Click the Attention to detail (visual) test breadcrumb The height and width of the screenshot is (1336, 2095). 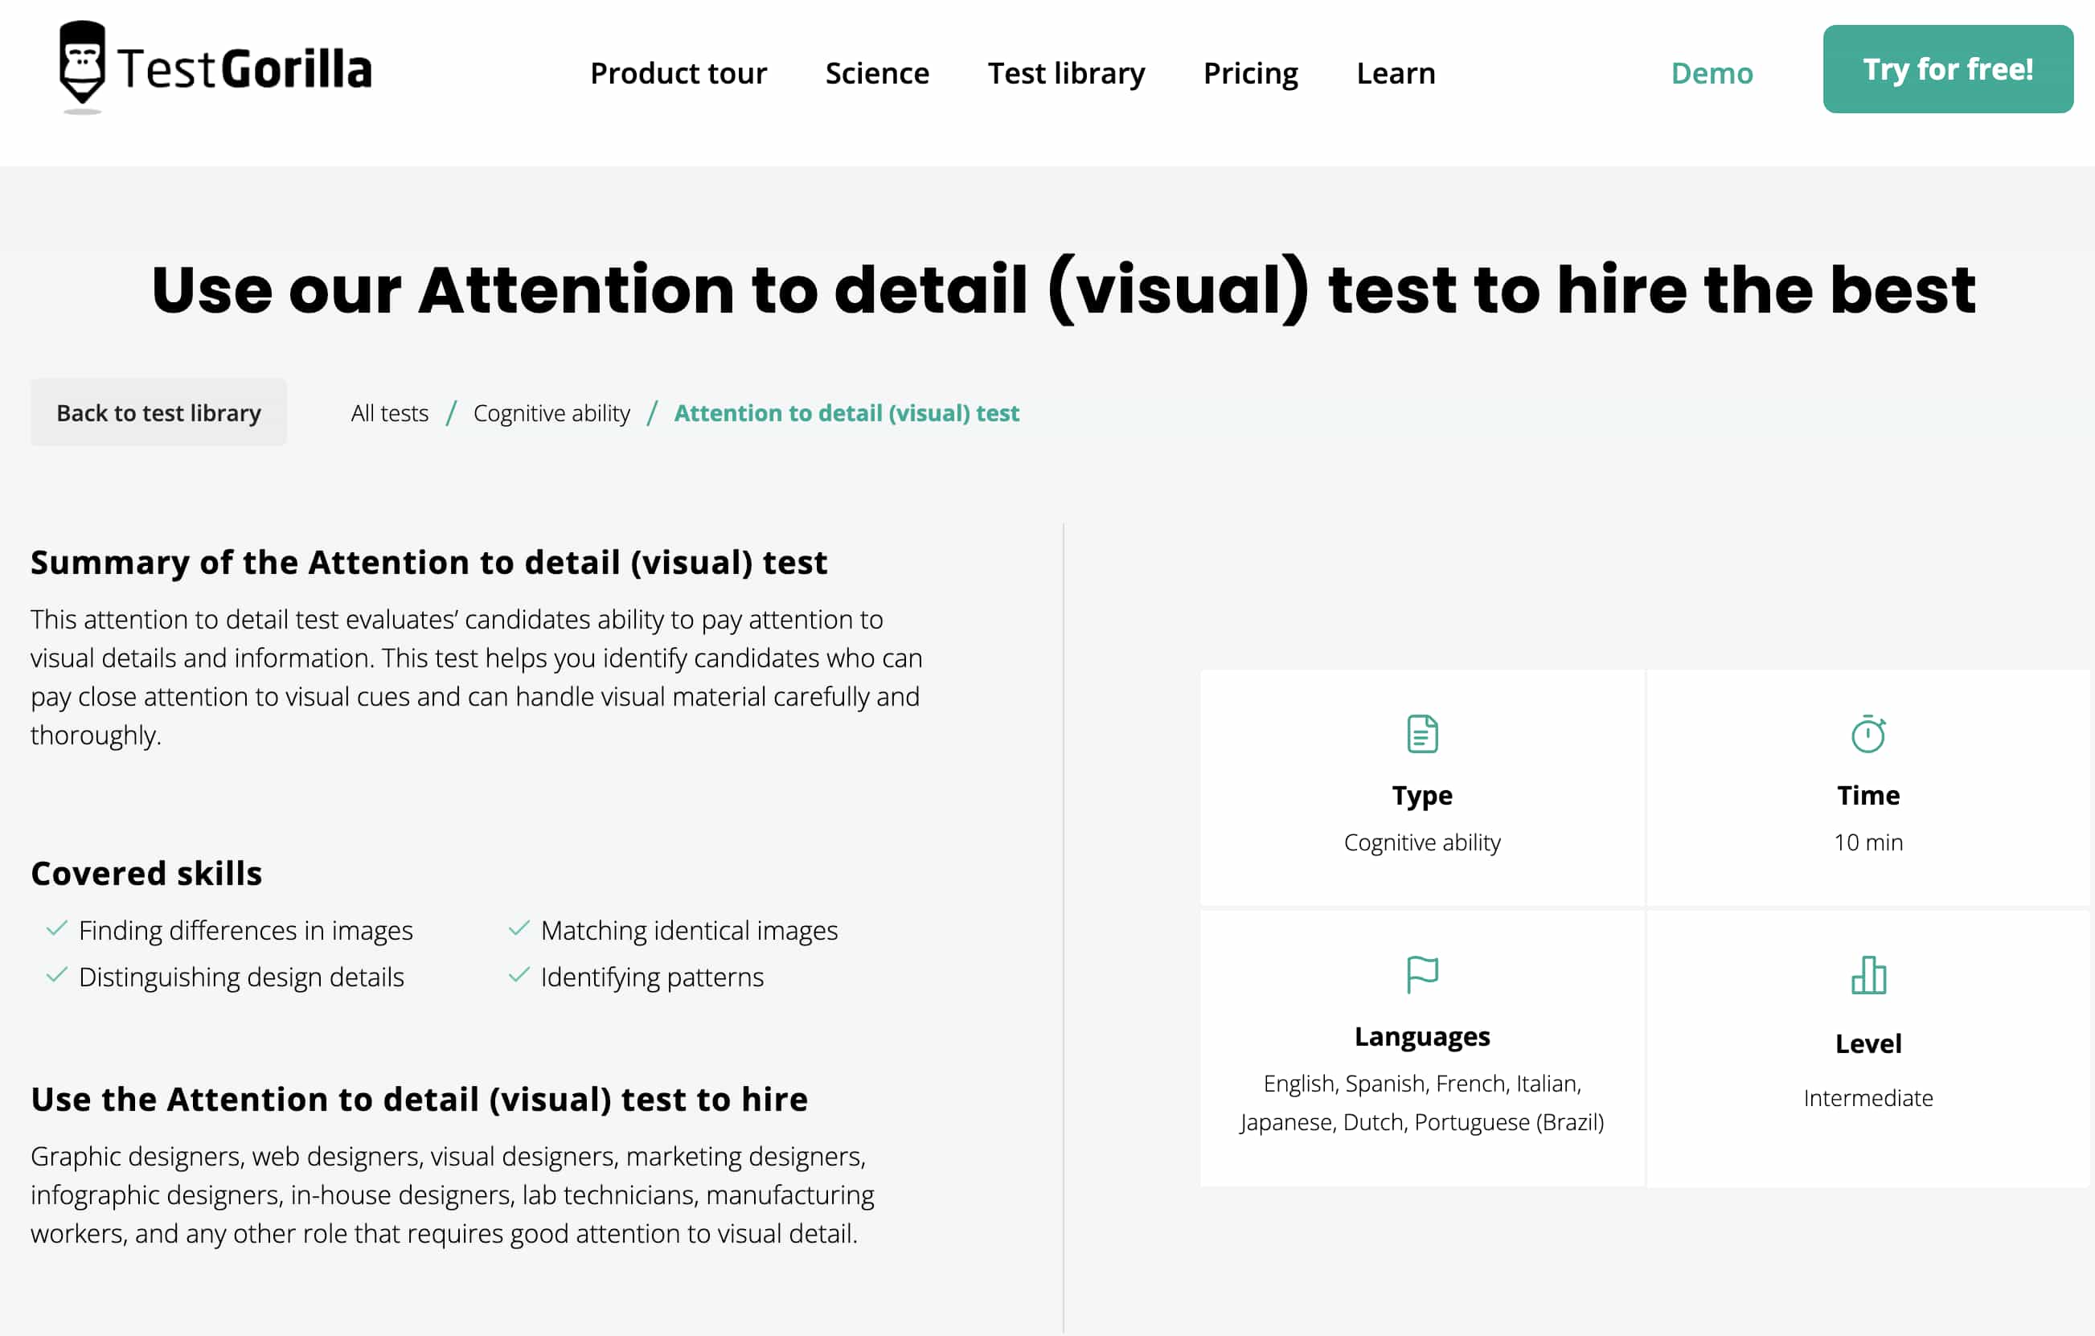pos(846,413)
